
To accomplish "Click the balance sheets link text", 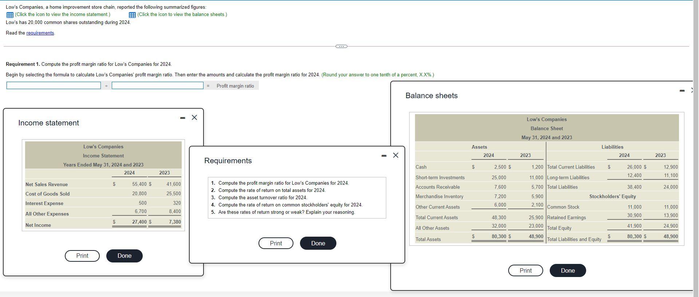I will coord(182,15).
